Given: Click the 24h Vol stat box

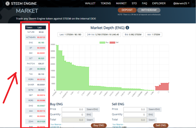Looking at the screenshot, I should [x=103, y=34].
